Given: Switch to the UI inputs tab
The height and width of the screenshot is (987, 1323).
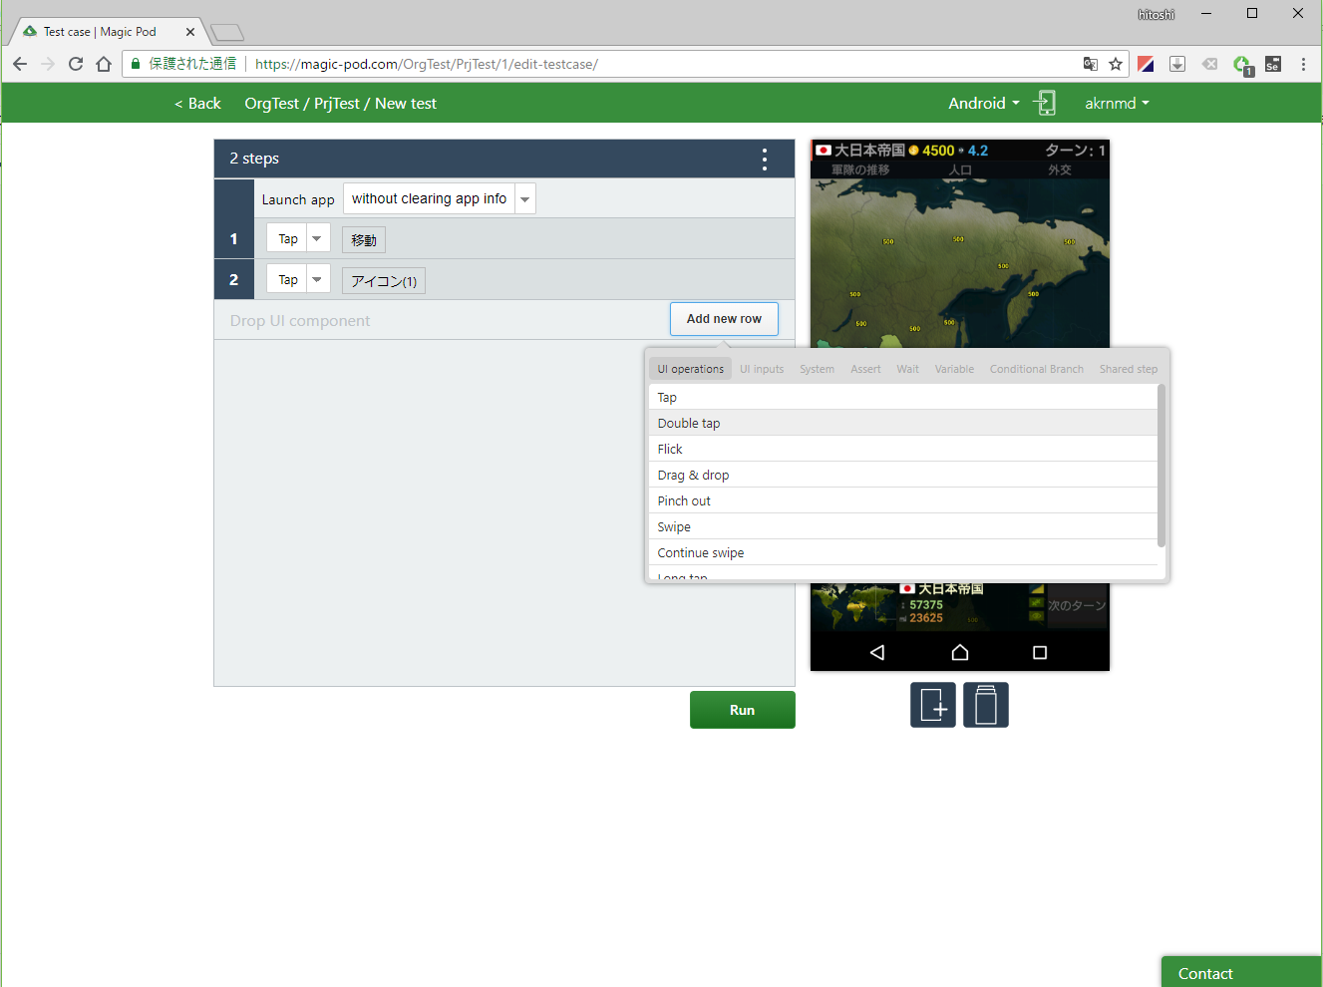Looking at the screenshot, I should pos(762,369).
